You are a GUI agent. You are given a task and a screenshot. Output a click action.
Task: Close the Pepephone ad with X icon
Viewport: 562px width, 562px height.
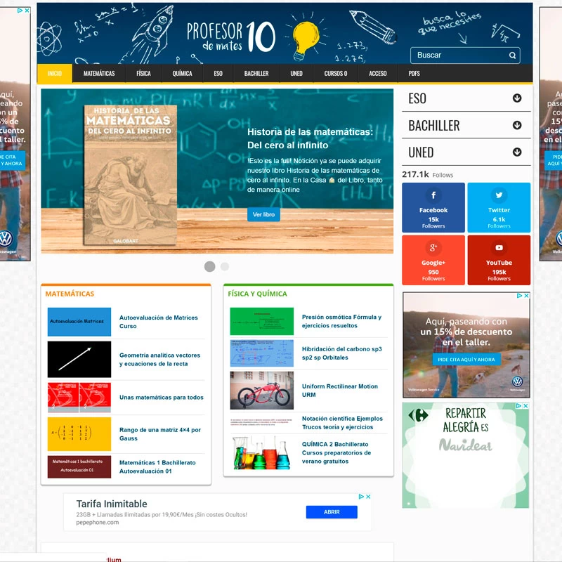coord(367,497)
